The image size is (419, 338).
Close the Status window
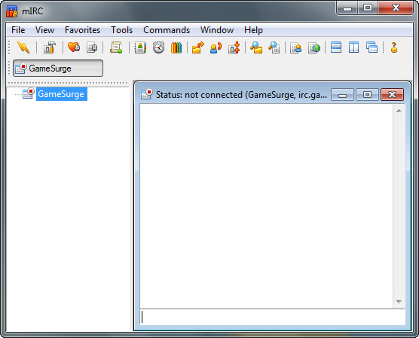click(392, 95)
